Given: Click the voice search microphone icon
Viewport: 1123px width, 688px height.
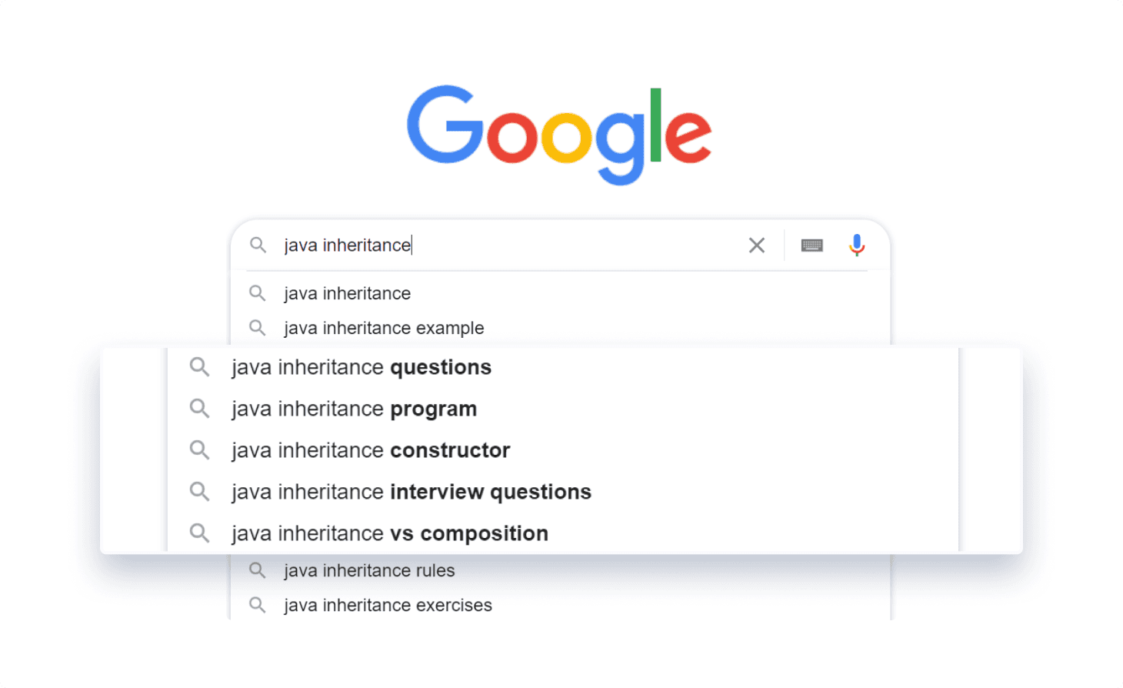Looking at the screenshot, I should point(857,245).
